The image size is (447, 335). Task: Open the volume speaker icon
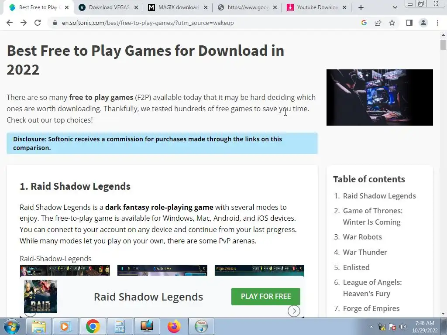(x=402, y=327)
